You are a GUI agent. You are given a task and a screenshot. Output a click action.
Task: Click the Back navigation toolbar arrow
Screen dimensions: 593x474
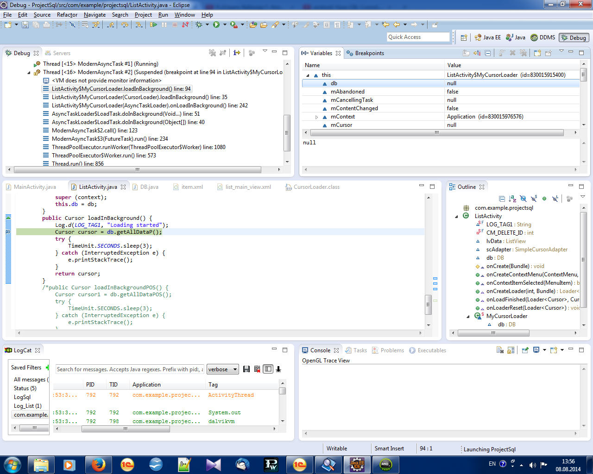click(397, 25)
